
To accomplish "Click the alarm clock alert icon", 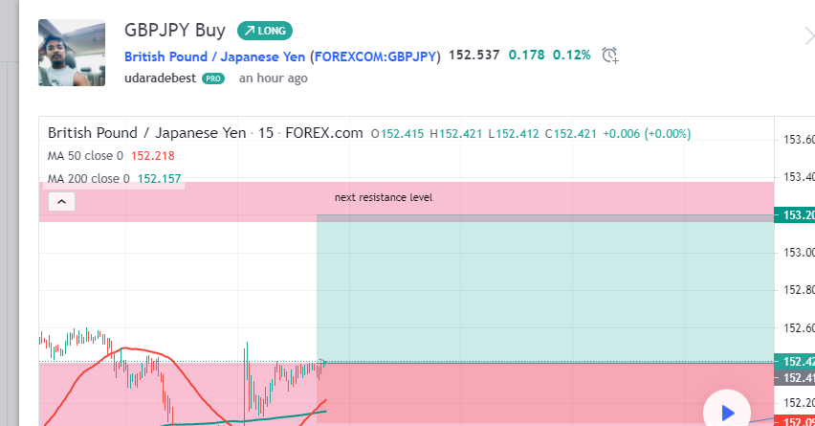I will pos(610,56).
